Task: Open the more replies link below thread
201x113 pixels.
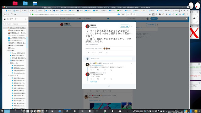Action: pos(94,82)
